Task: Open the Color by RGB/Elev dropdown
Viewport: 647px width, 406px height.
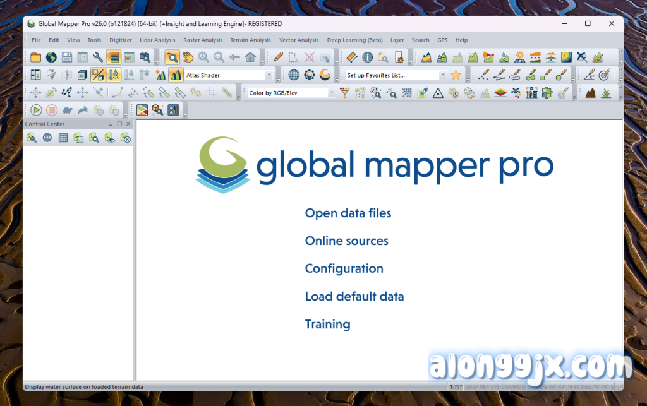Action: [x=332, y=93]
